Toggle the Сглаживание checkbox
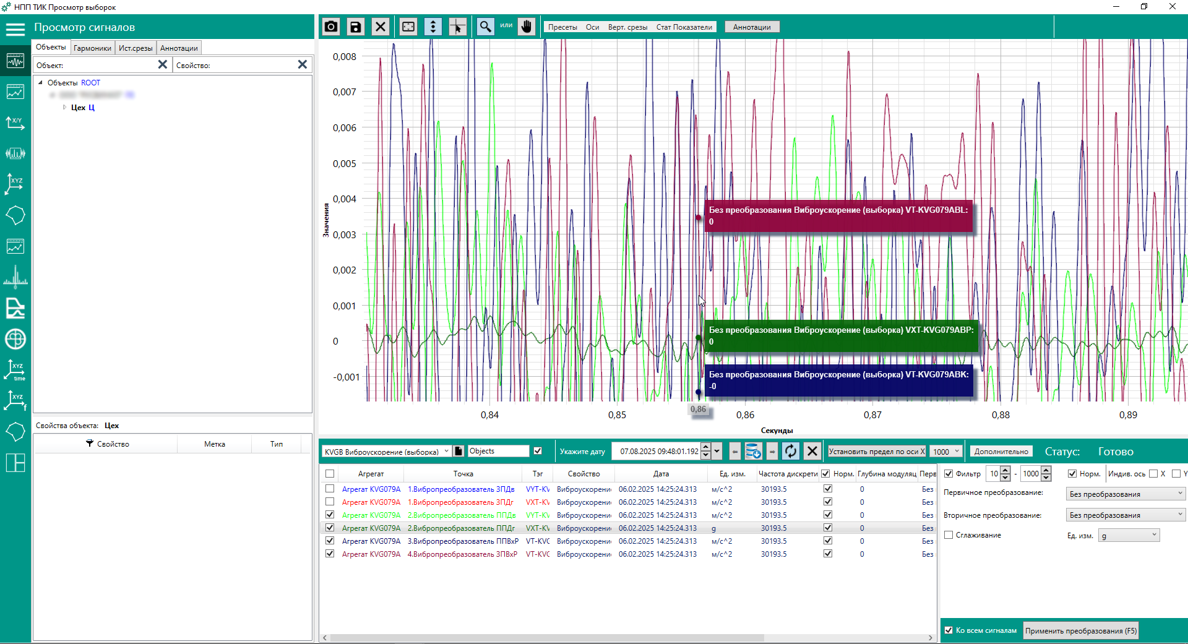The width and height of the screenshot is (1188, 644). click(949, 535)
